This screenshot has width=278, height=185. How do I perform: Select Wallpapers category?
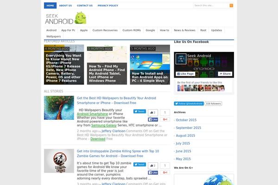[54, 36]
